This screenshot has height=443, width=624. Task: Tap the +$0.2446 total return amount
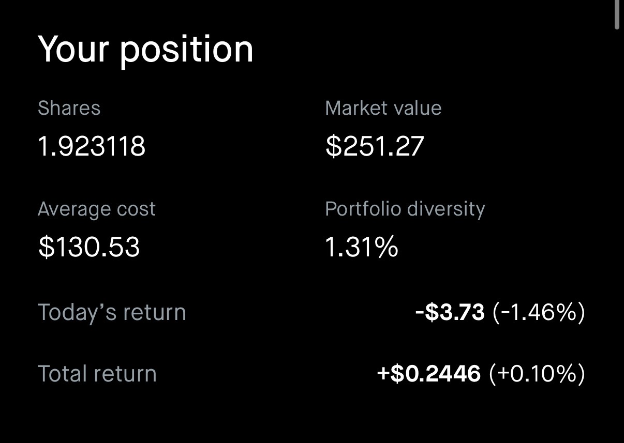point(428,374)
